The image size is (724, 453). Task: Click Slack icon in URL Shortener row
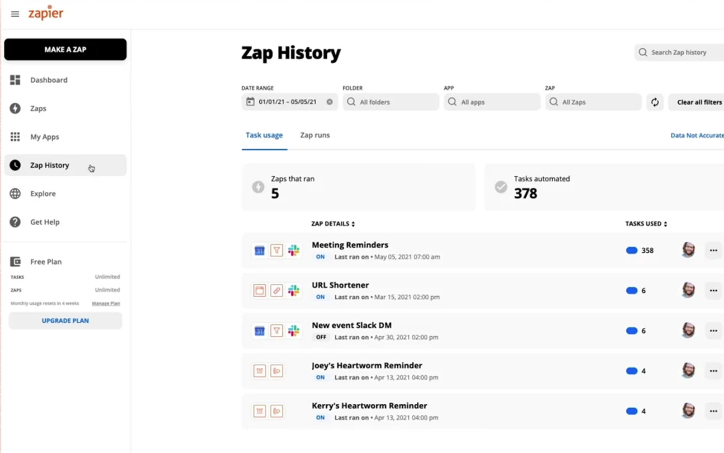click(294, 291)
